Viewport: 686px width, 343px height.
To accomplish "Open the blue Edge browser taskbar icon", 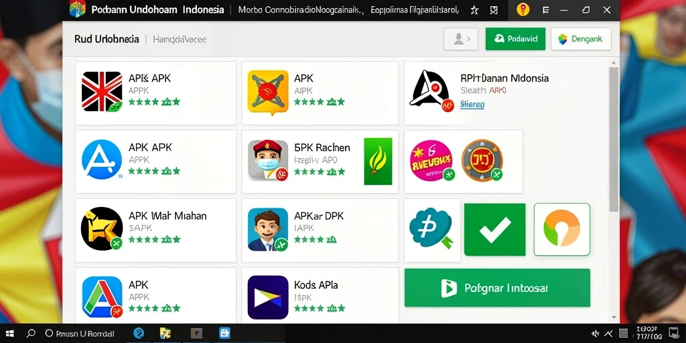I will point(139,334).
